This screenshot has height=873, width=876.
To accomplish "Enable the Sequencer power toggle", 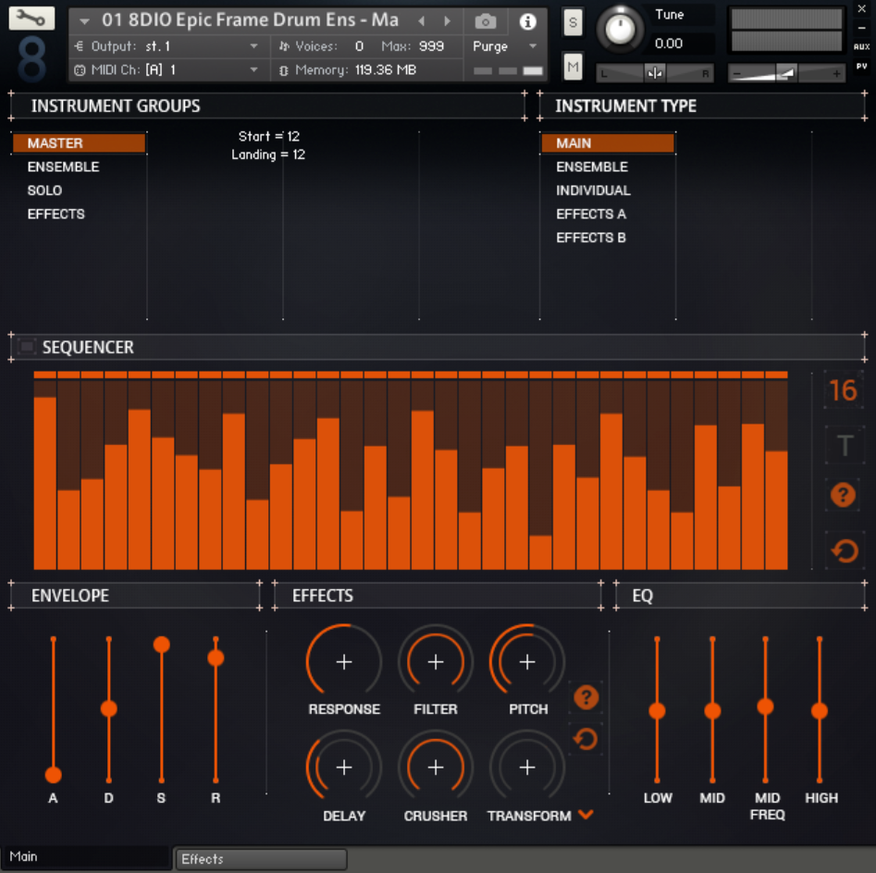I will [x=26, y=346].
